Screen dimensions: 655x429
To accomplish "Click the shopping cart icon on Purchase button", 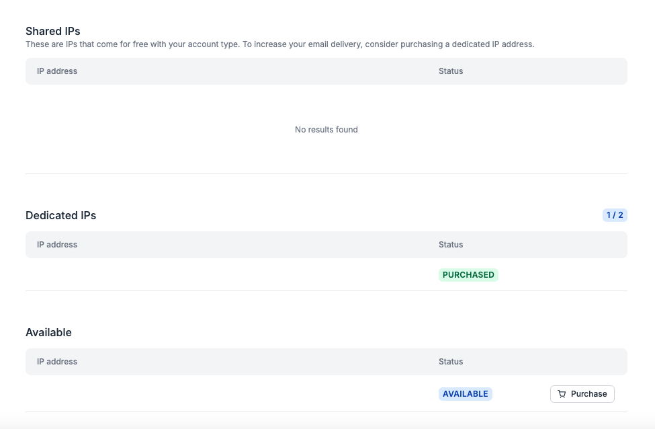I will [x=562, y=394].
